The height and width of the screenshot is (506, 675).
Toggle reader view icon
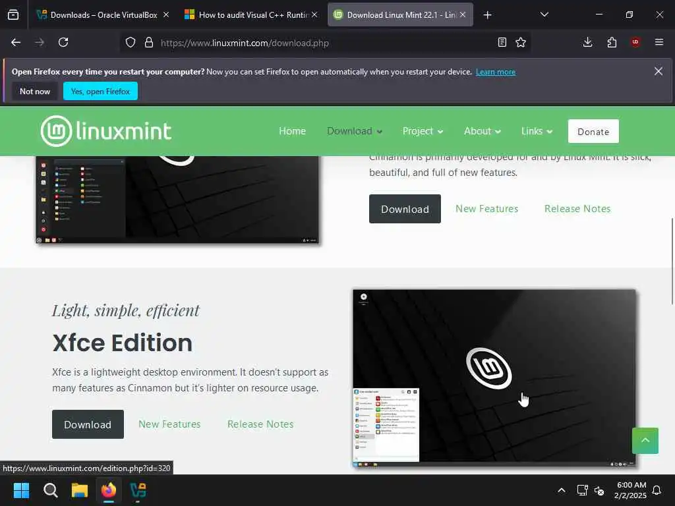coord(502,43)
